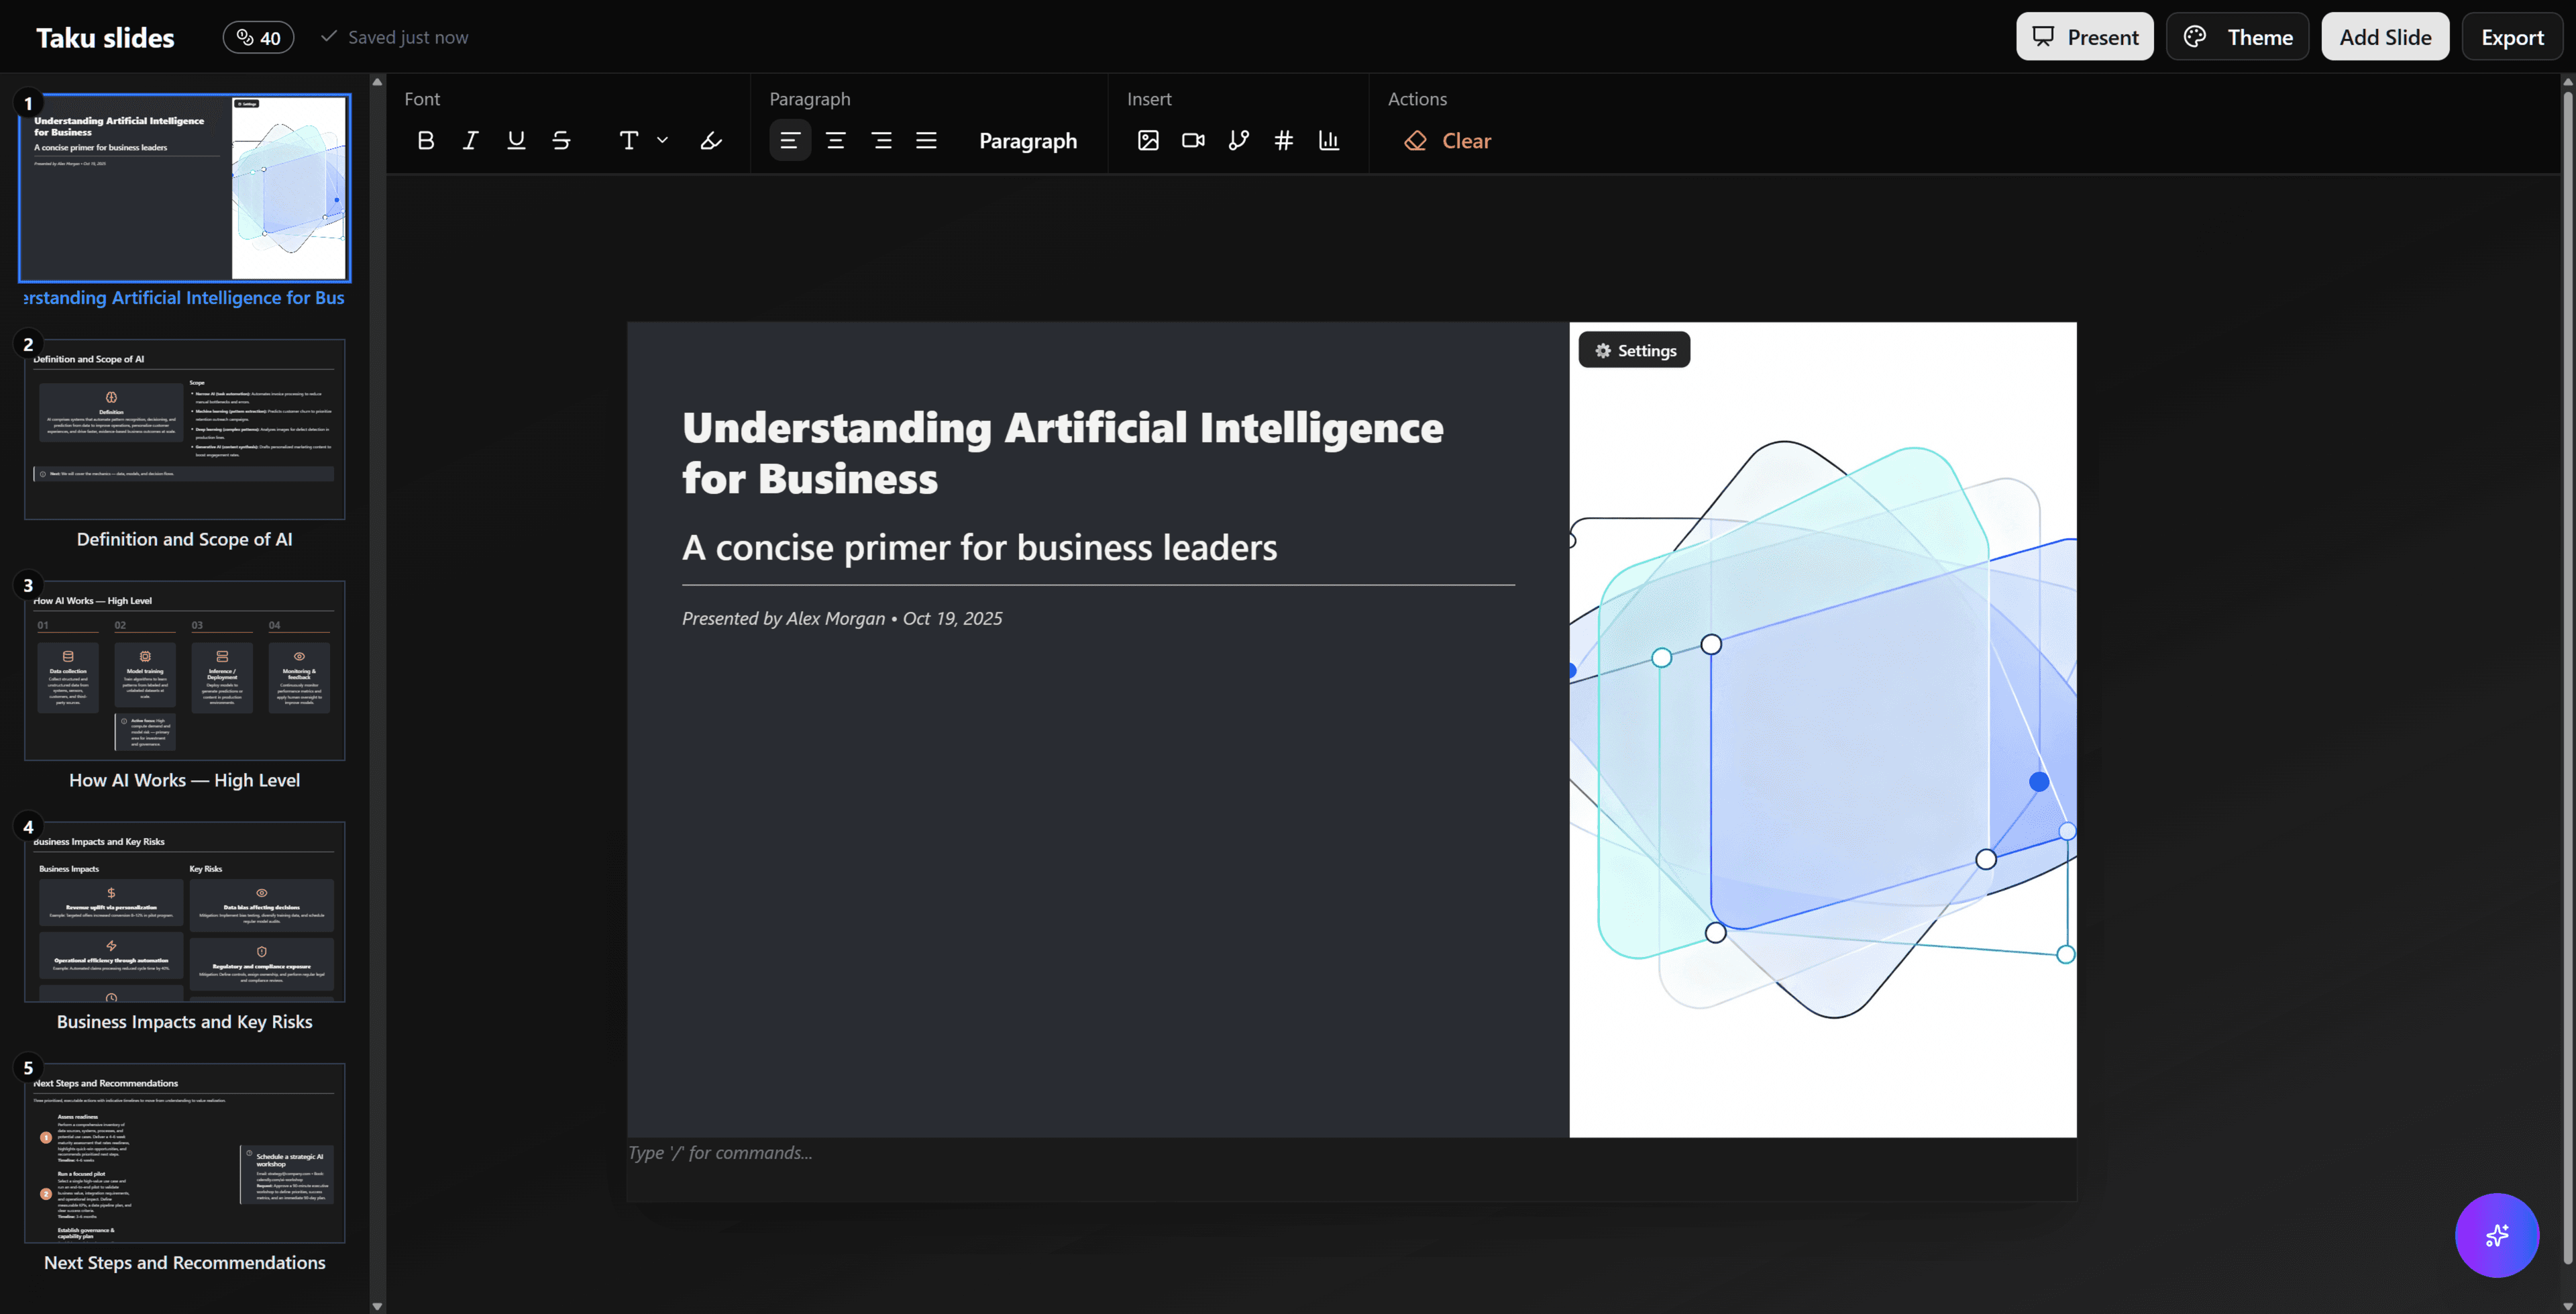2576x1314 pixels.
Task: Insert an image
Action: 1148,140
